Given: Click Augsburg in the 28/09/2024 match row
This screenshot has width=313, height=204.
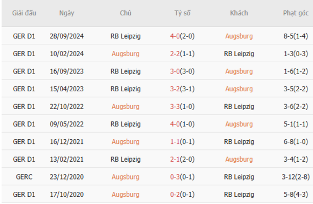Looking at the screenshot, I should click(238, 36).
